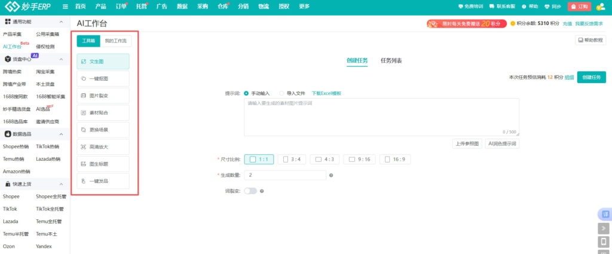Click the gold coin icon beside 积分余额
This screenshot has width=612, height=254.
click(513, 24)
